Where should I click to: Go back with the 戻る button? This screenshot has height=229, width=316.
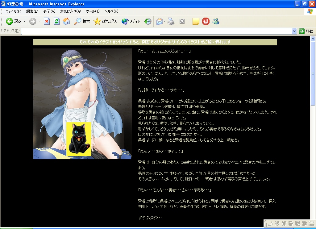[x=14, y=21]
